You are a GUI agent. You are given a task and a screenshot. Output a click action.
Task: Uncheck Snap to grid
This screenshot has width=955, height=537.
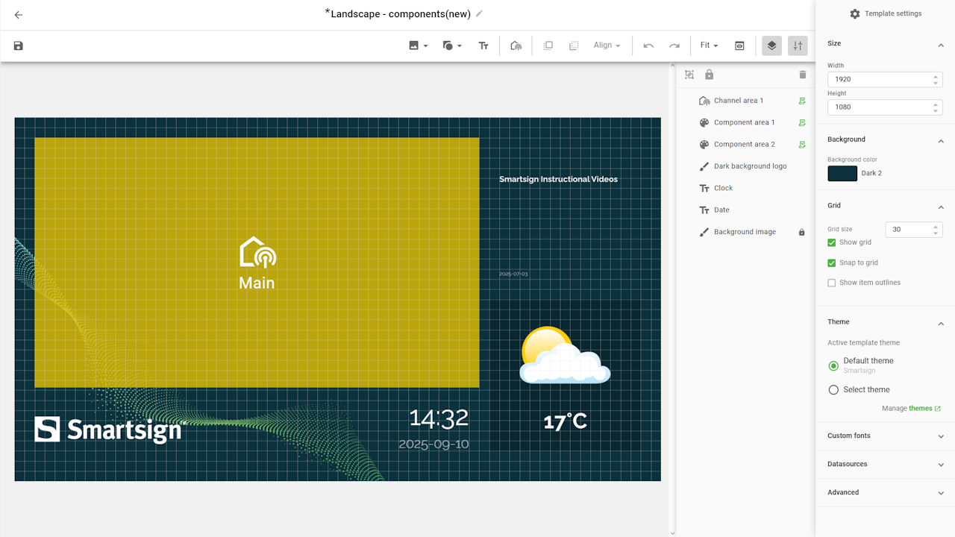(832, 263)
